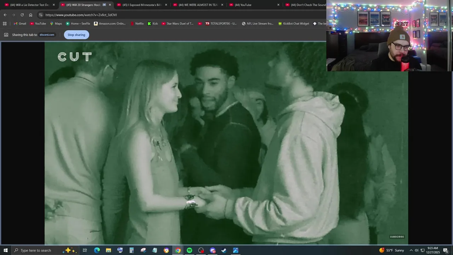The image size is (453, 255).
Task: Open the volume control in system tray
Action: tap(417, 250)
